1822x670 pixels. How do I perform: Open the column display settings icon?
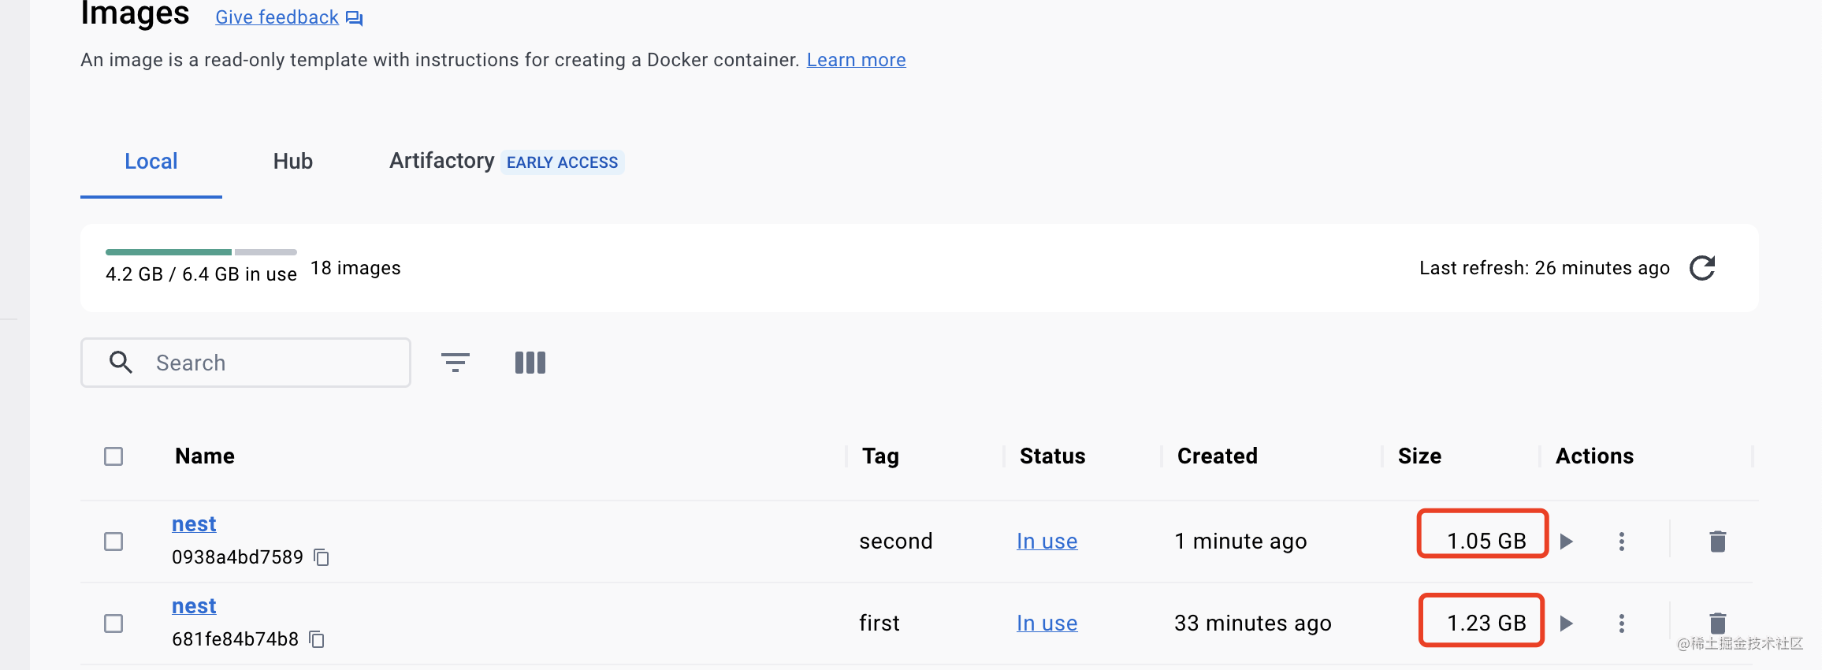click(x=530, y=363)
